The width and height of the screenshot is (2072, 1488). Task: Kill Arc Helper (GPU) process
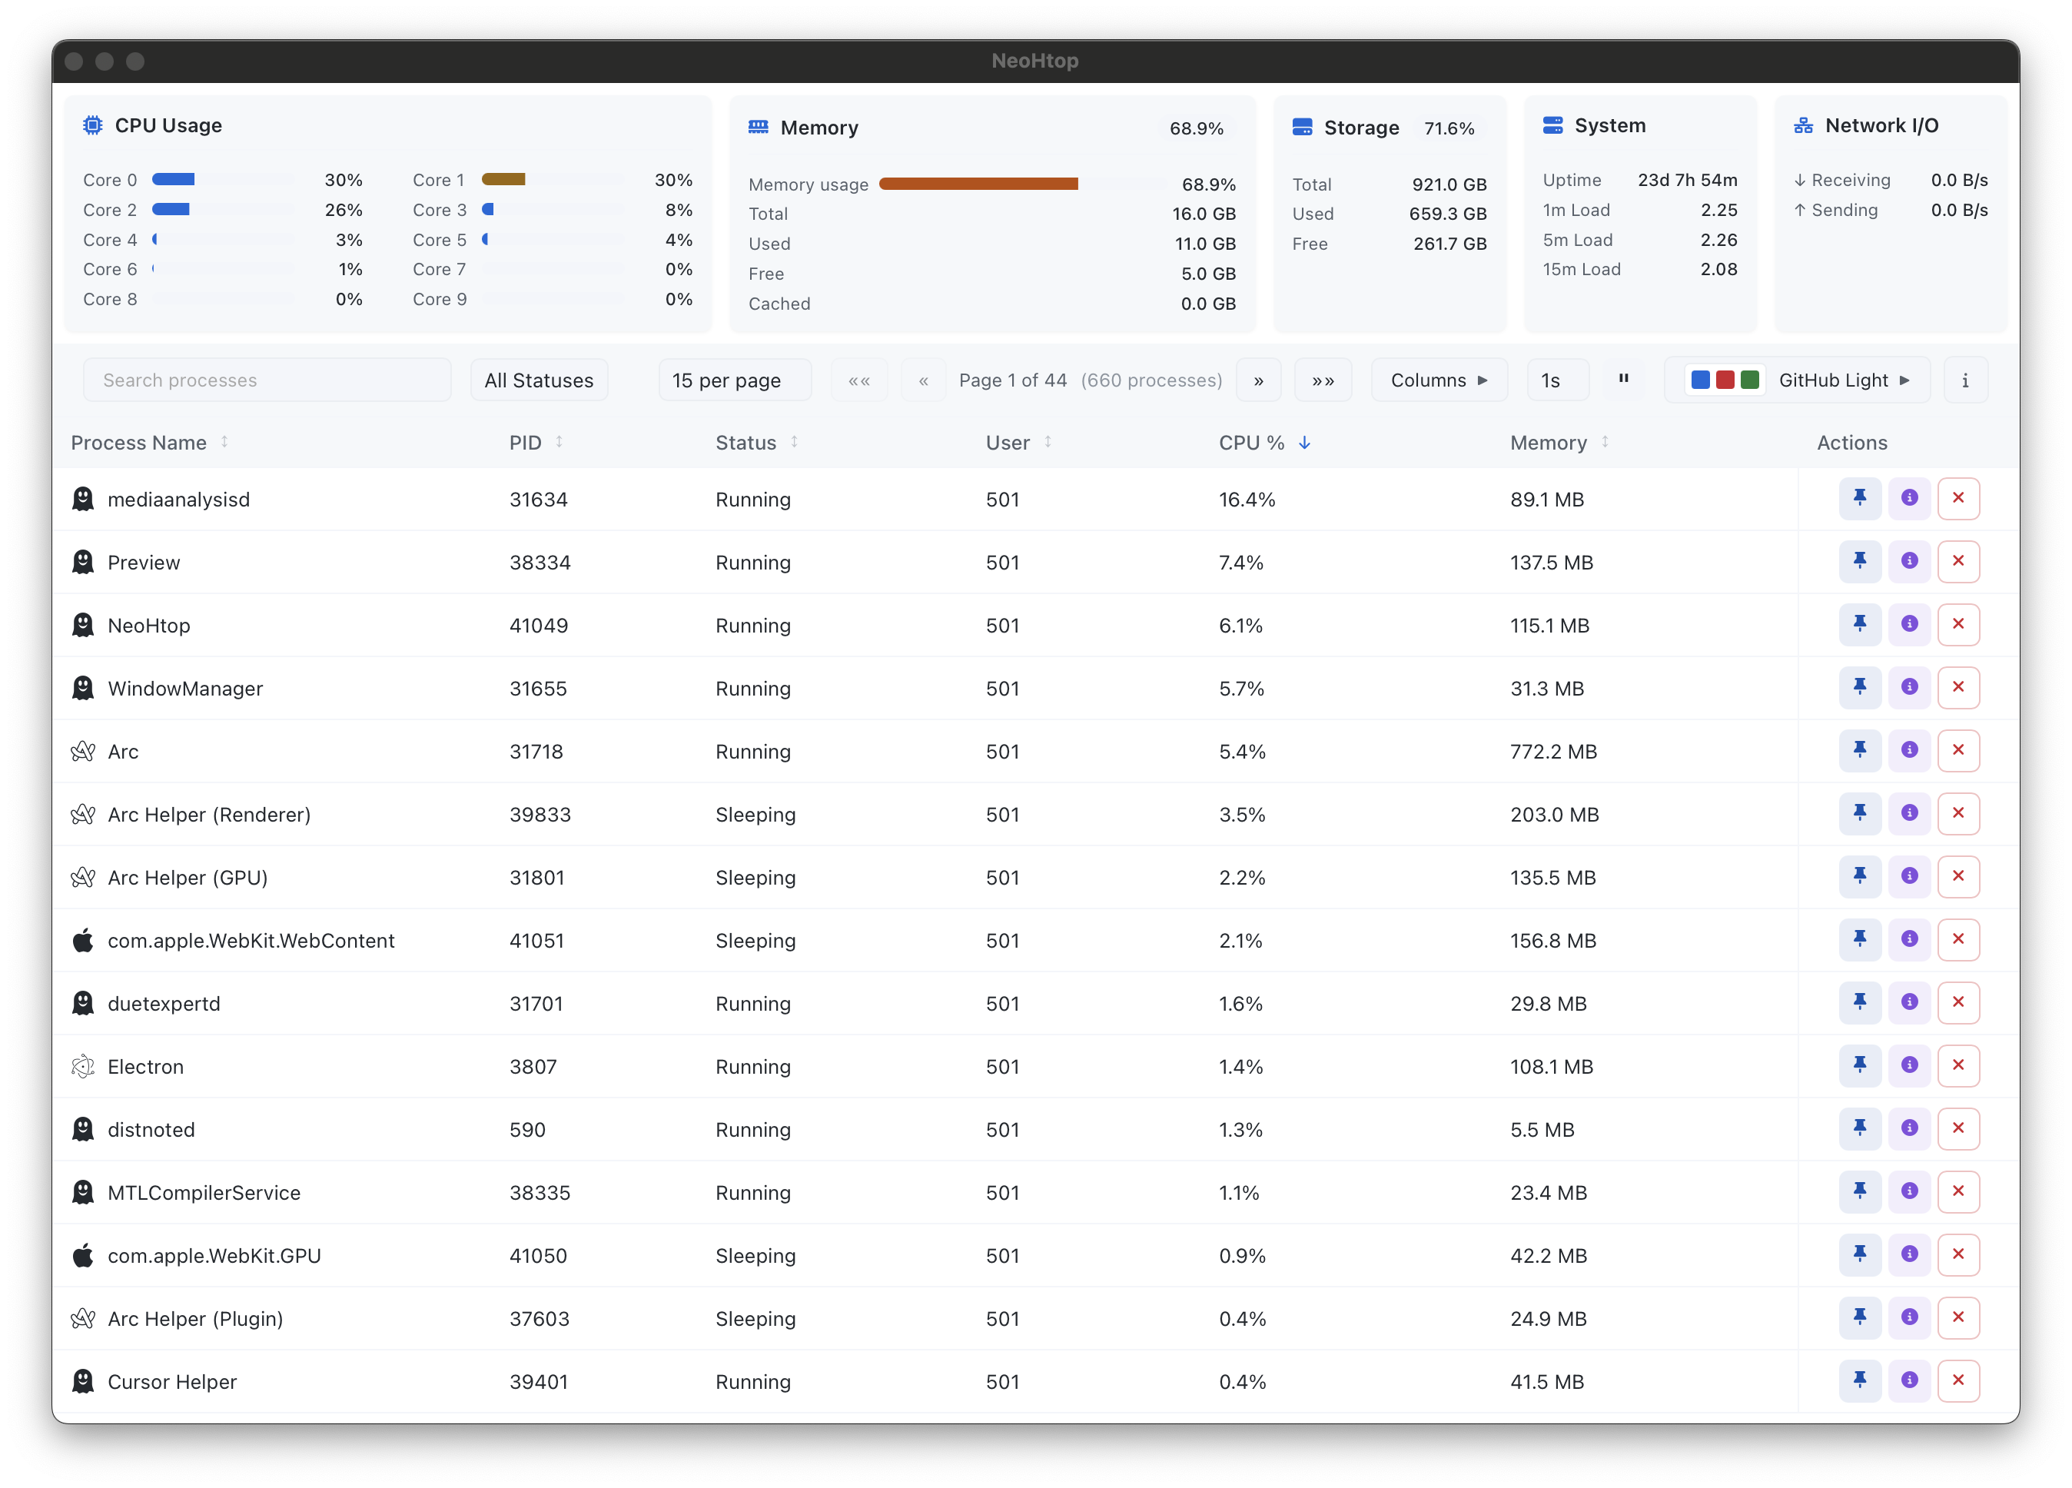(x=1957, y=877)
